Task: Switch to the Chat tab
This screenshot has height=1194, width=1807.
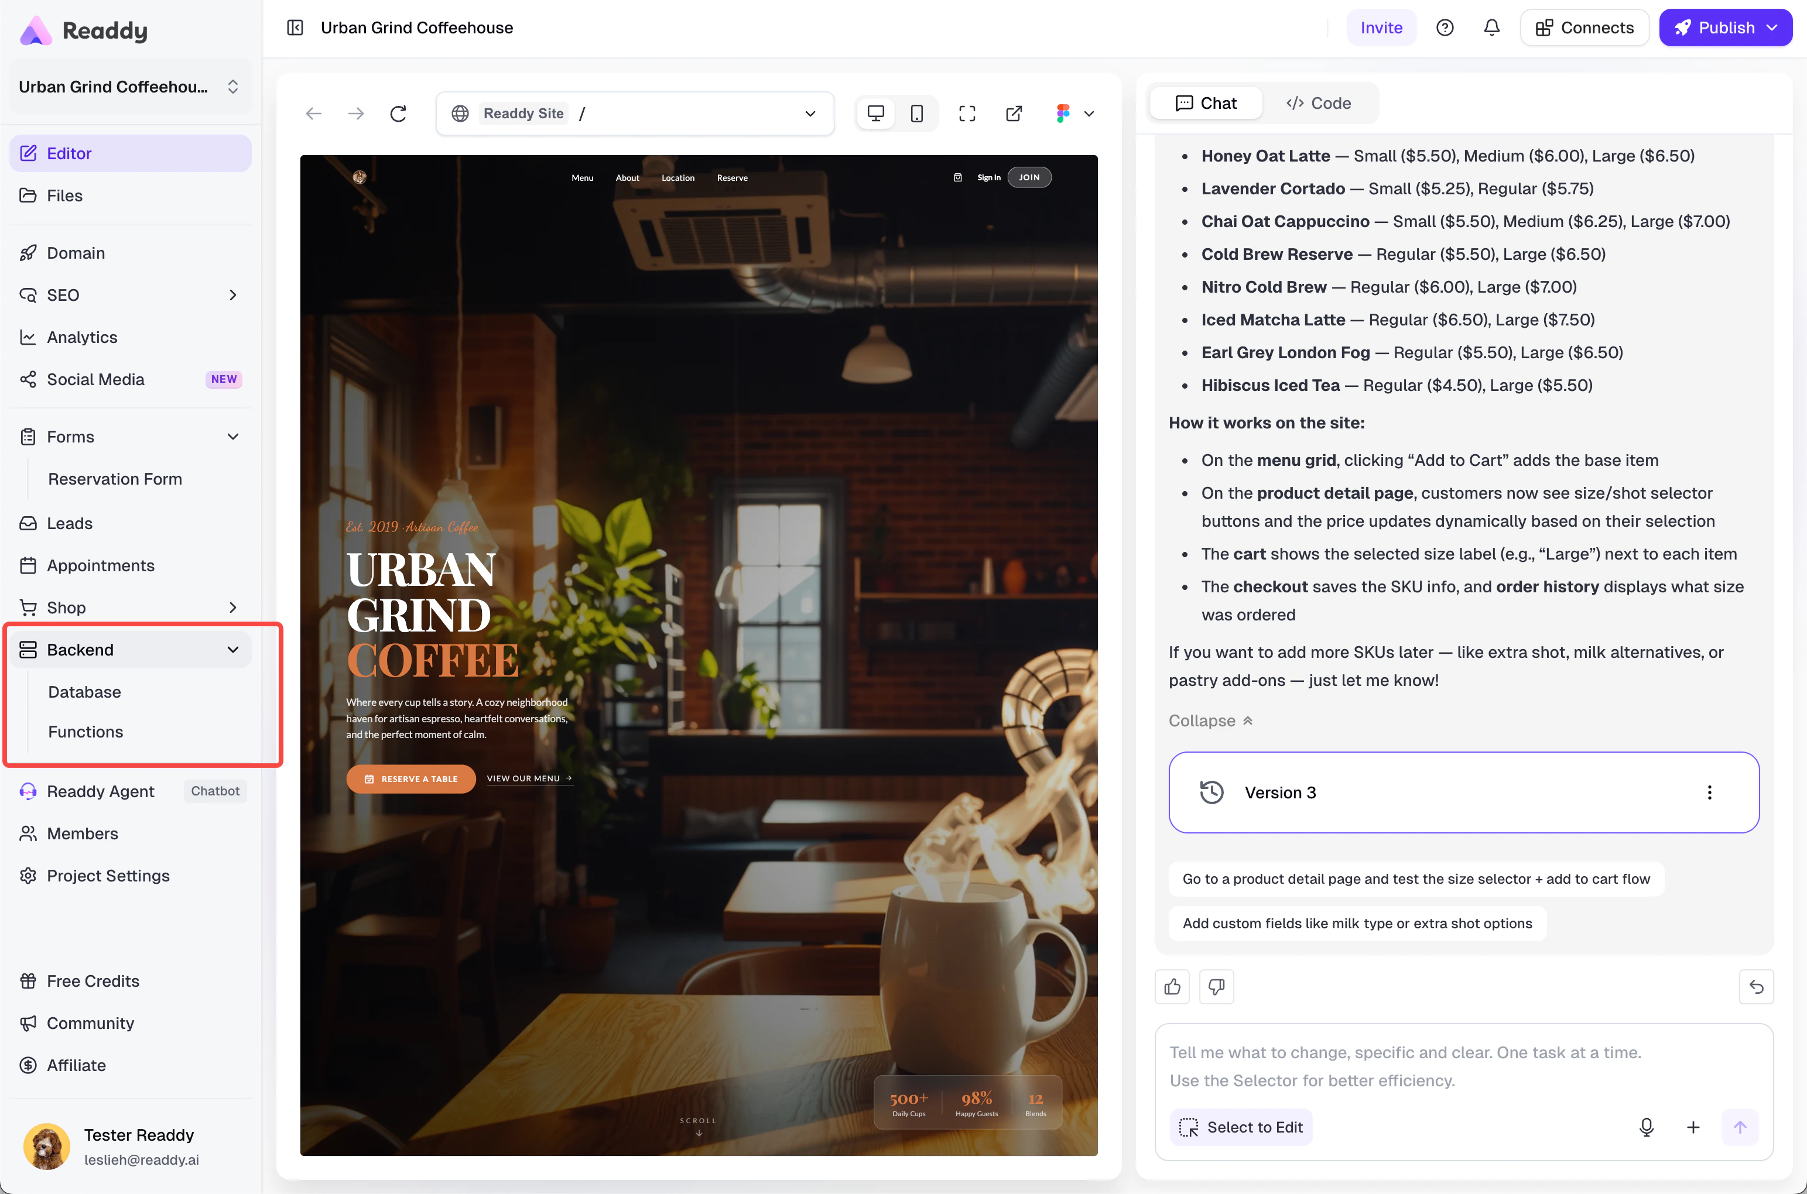Action: [x=1206, y=103]
